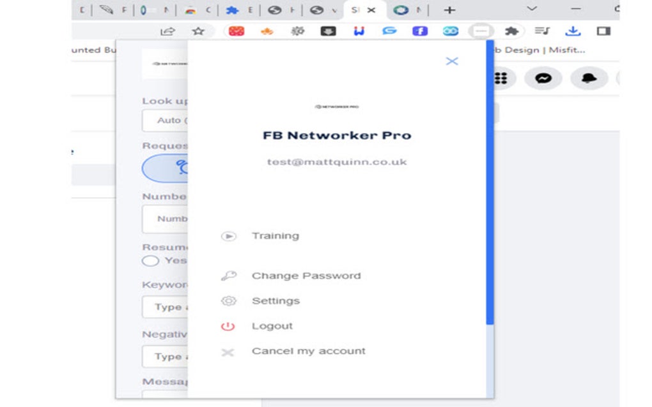652x407 pixels.
Task: Click the red Logout power icon
Action: pos(229,325)
